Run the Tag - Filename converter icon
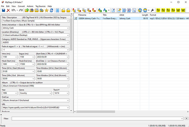 74,10
